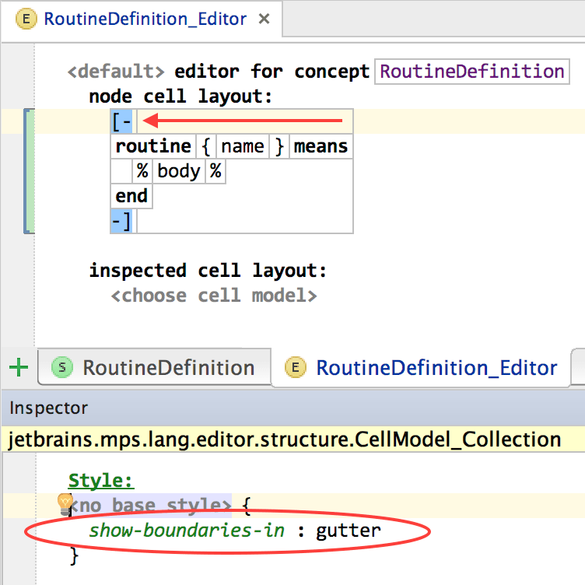
Task: Select the RoutineDefinition_Editor top tab
Action: (145, 19)
